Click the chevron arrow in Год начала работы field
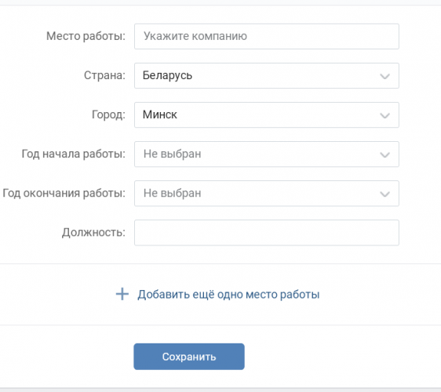 [x=385, y=154]
